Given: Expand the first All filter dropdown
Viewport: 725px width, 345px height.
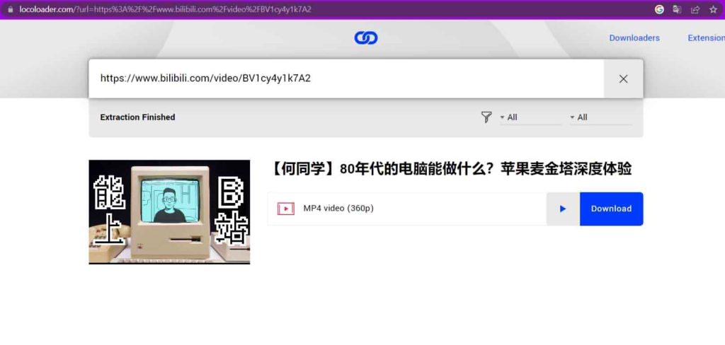Looking at the screenshot, I should [530, 117].
